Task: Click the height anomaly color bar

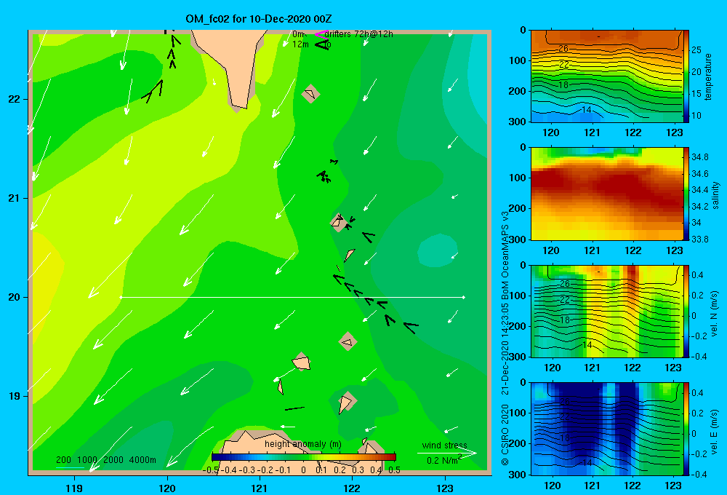Action: pyautogui.click(x=303, y=457)
